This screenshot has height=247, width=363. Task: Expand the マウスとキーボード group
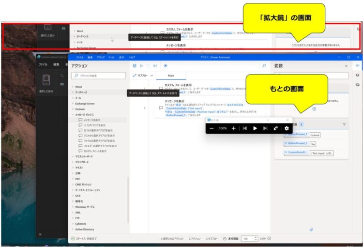click(73, 156)
